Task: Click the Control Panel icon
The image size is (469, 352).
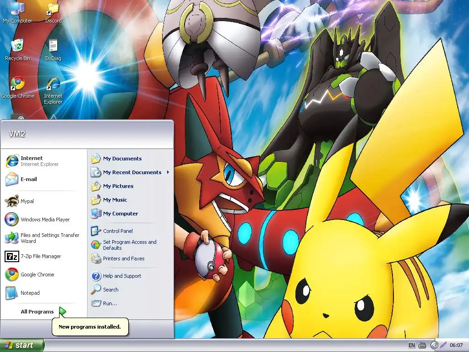Action: point(96,231)
